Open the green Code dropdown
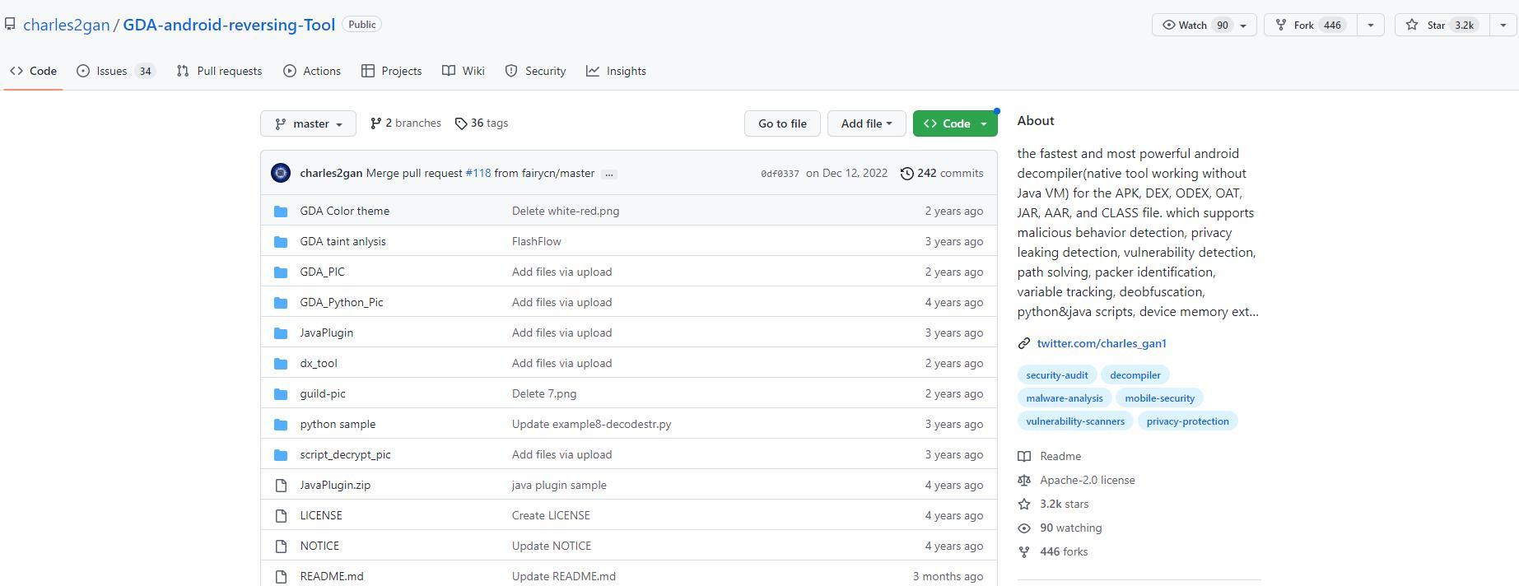 [x=955, y=123]
